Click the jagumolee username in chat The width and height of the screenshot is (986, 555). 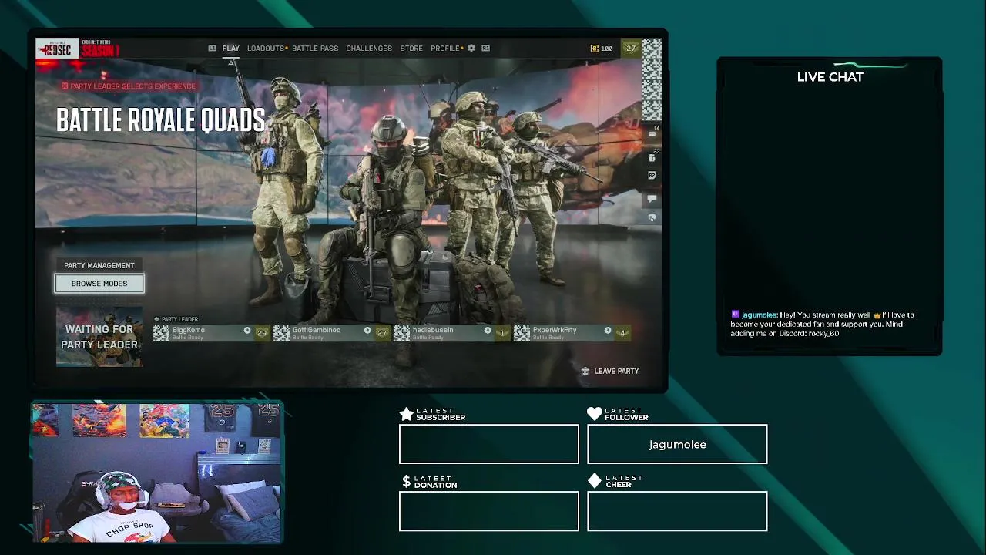pyautogui.click(x=759, y=315)
